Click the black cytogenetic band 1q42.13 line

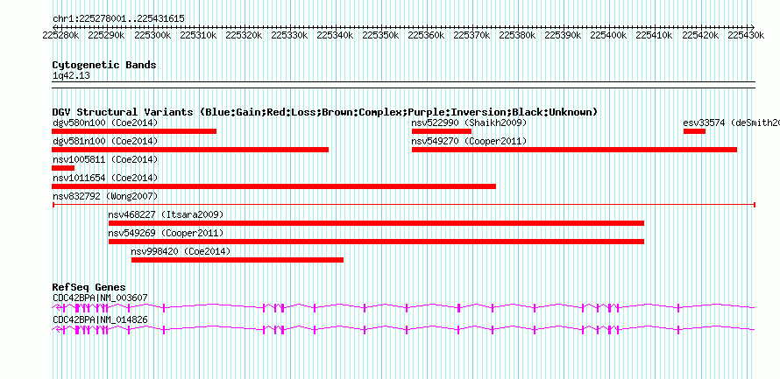coord(403,85)
